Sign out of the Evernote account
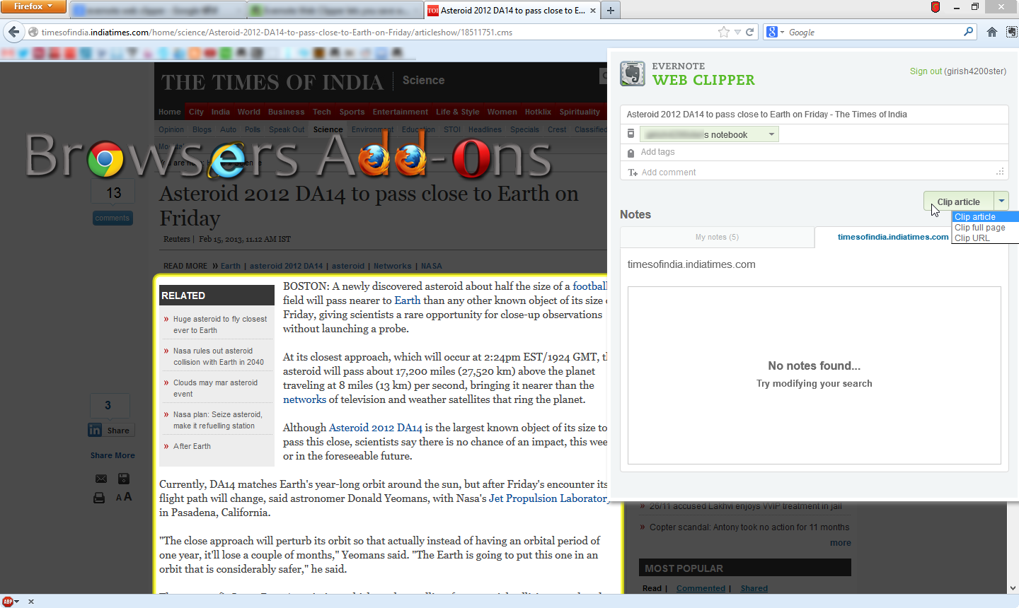Screen dimensions: 1019x608 pos(926,71)
